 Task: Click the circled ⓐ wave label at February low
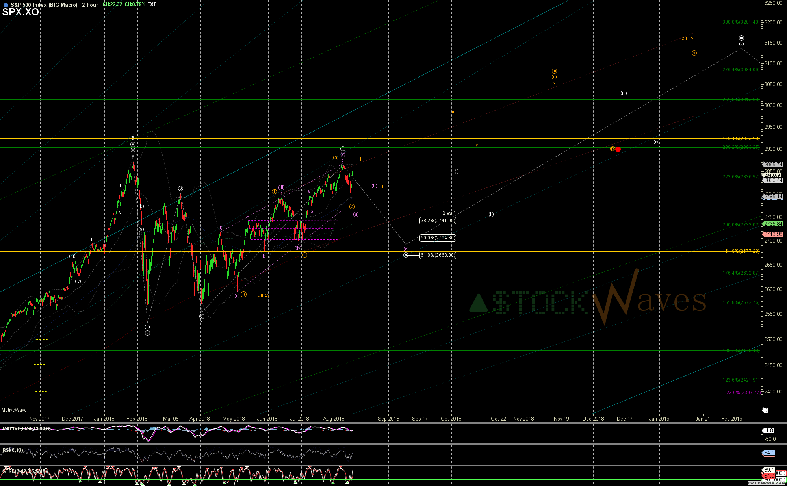click(x=147, y=333)
